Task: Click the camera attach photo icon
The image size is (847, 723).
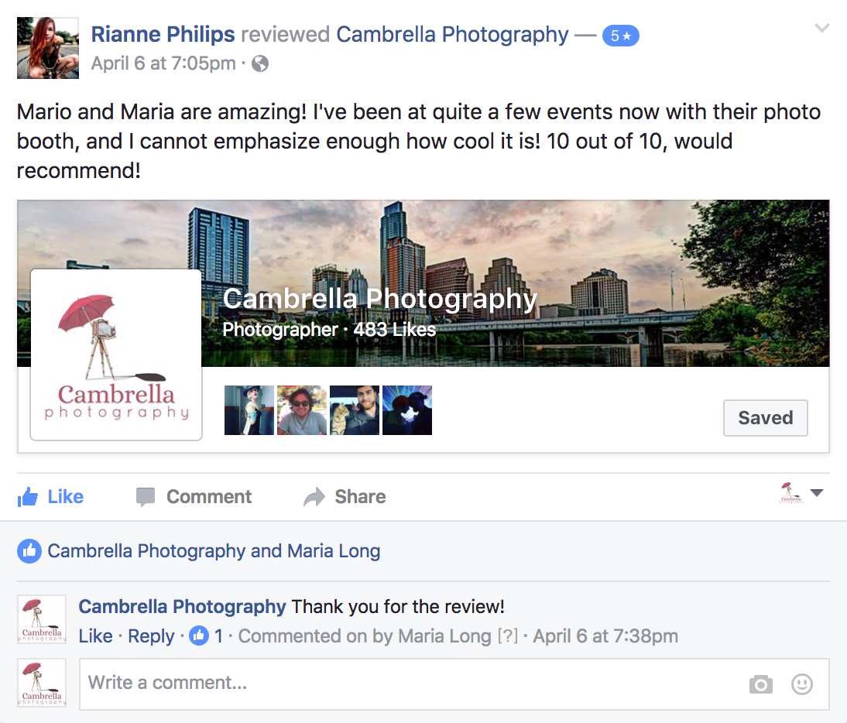Action: [760, 684]
